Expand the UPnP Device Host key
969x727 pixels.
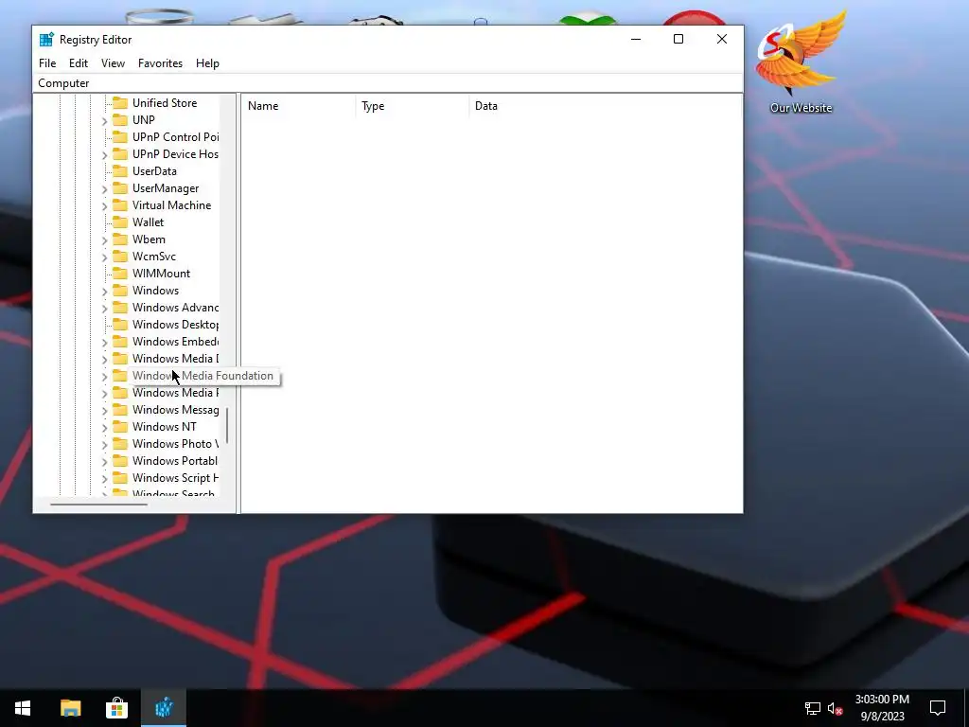point(104,154)
